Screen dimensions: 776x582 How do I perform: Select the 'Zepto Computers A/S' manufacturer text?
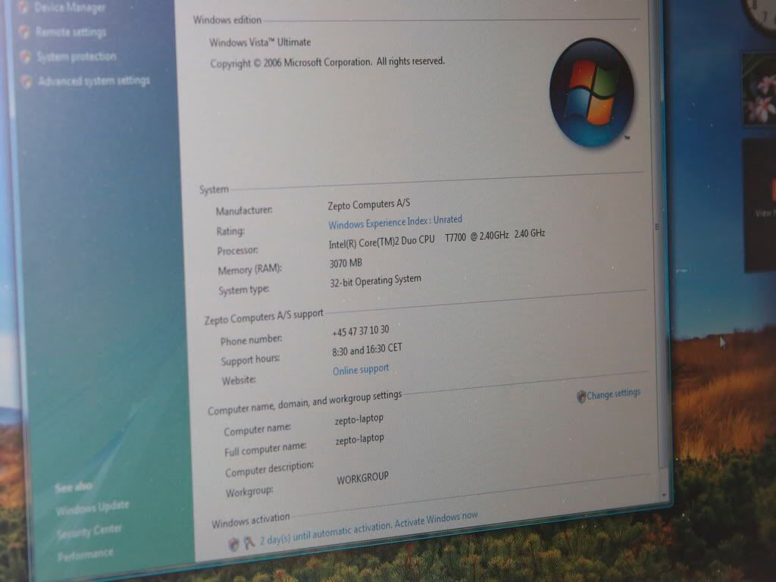point(369,204)
